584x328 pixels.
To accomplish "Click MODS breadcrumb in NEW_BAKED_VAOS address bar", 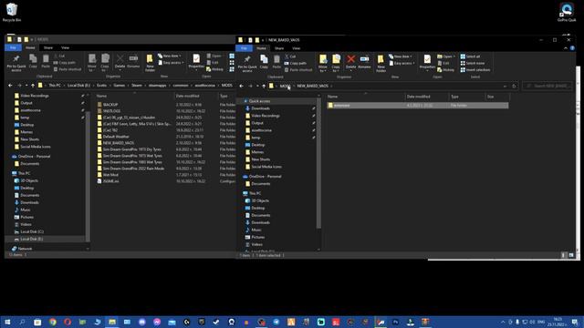I will coord(285,86).
